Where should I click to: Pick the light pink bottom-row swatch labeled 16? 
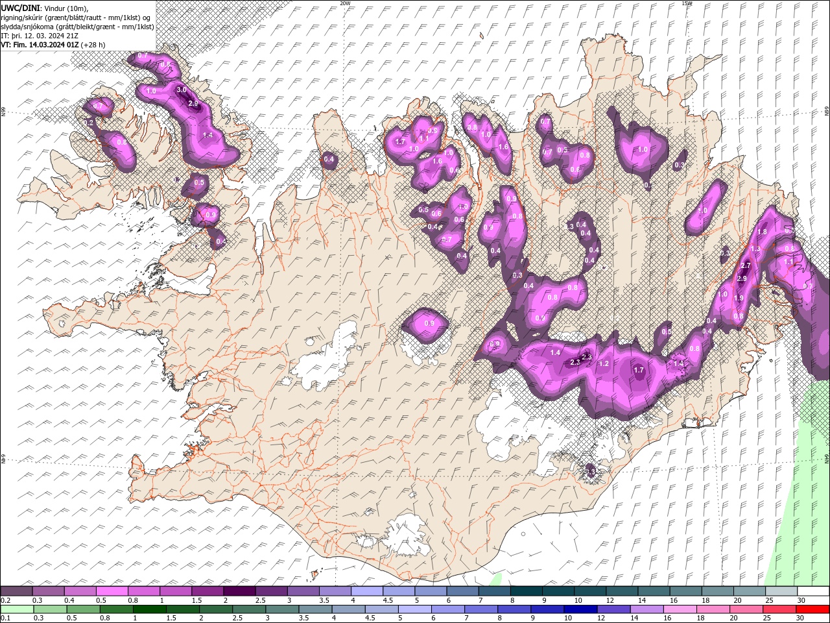(x=680, y=609)
